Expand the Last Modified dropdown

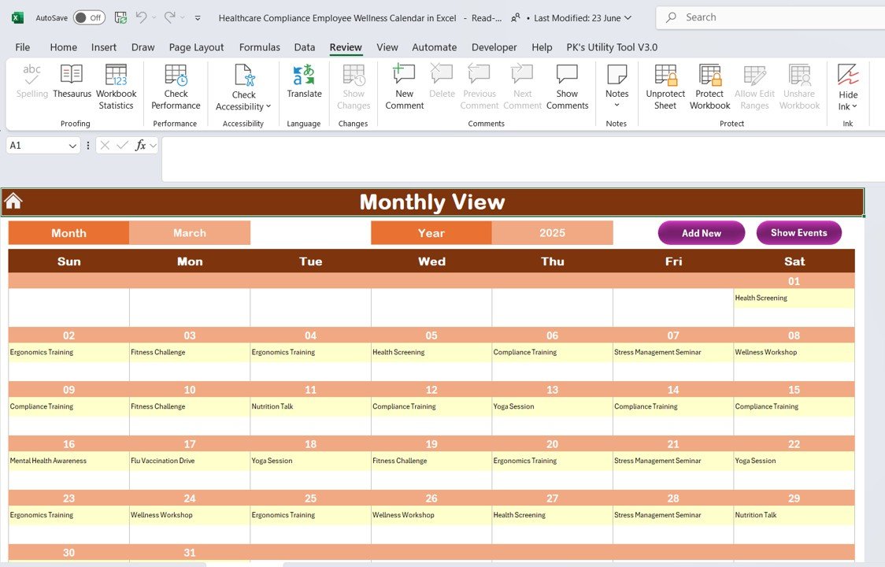[x=628, y=18]
